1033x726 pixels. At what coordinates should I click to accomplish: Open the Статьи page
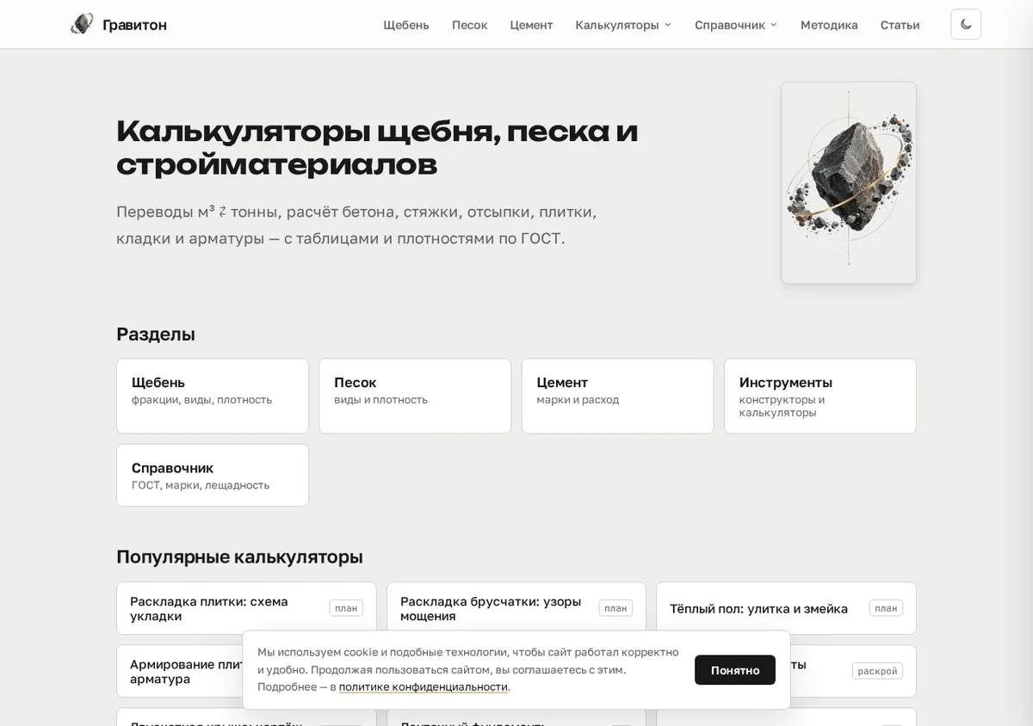900,25
